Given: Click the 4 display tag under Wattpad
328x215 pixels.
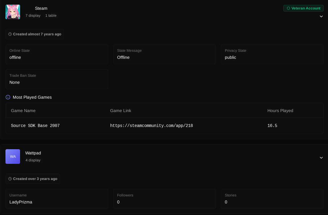Looking at the screenshot, I should 33,160.
